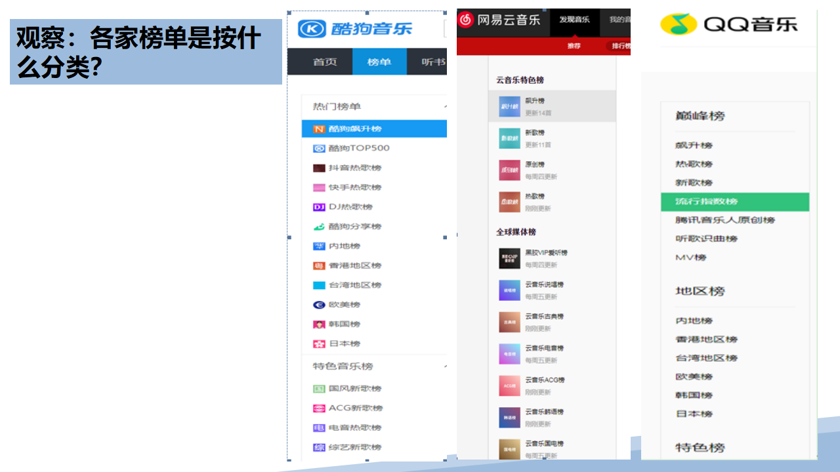
Task: Open 黑胶VIP爱听榜 cover thumbnail
Action: tap(509, 258)
